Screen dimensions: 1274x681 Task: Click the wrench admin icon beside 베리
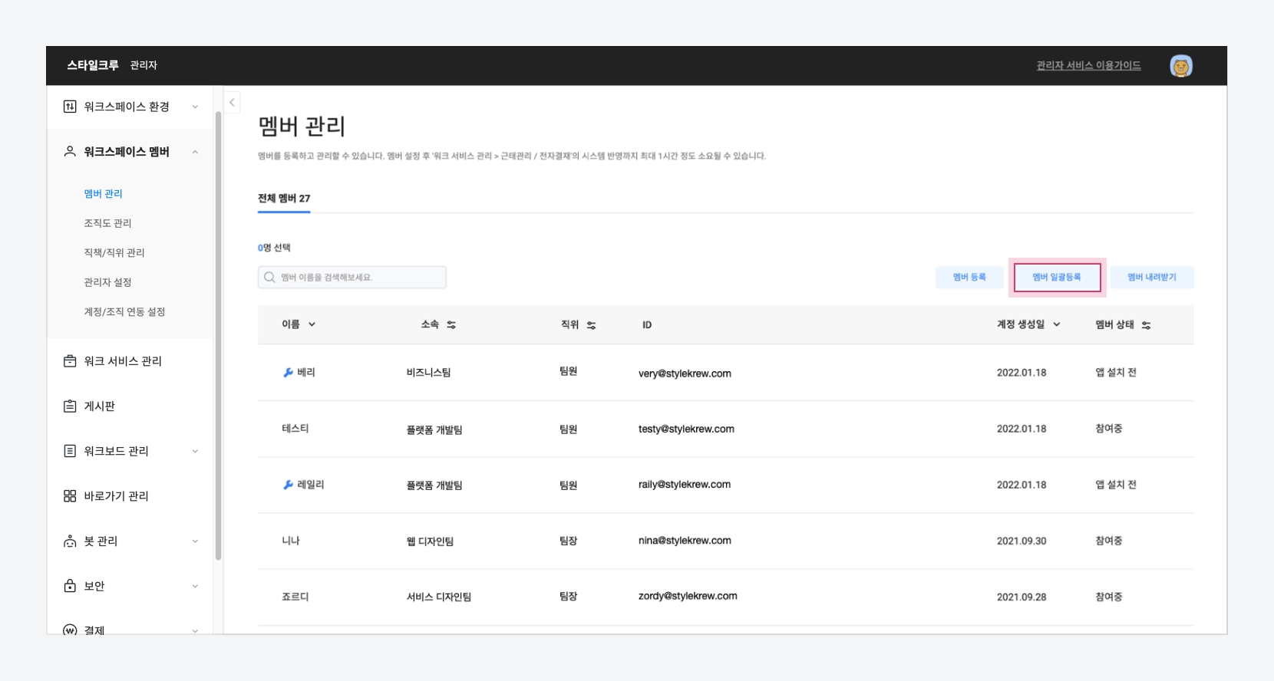(x=288, y=373)
